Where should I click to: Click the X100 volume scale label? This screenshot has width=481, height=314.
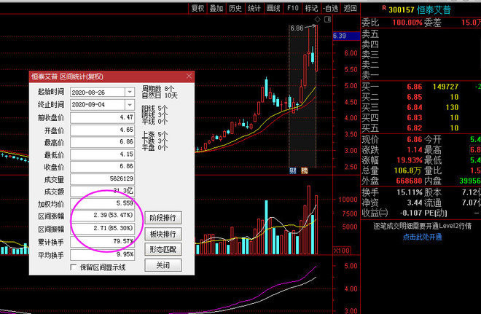(x=339, y=251)
